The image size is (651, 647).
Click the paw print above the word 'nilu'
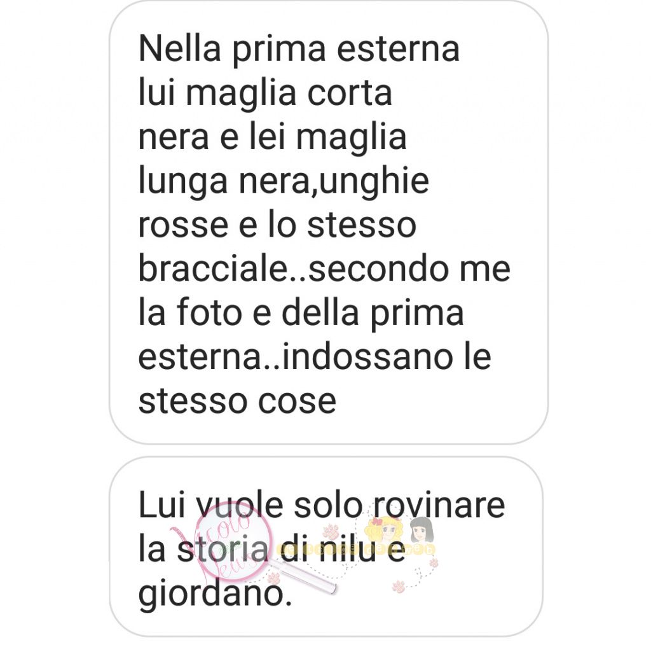331,532
